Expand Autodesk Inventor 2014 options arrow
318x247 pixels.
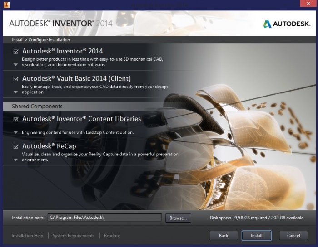click(x=15, y=65)
